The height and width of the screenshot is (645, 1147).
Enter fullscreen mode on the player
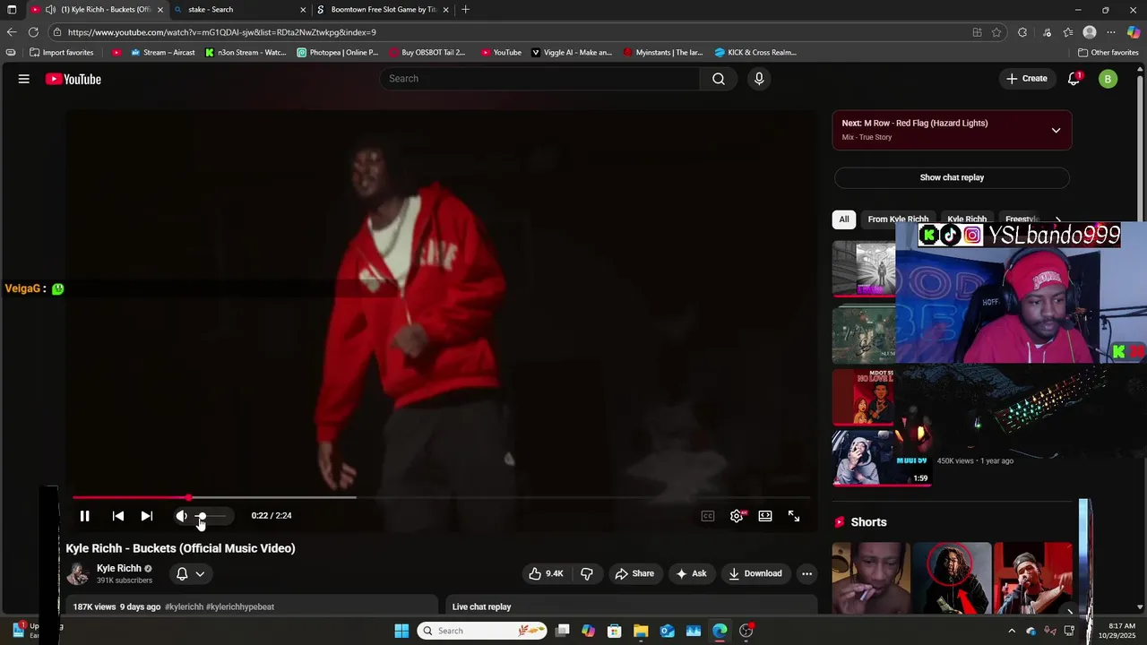794,516
